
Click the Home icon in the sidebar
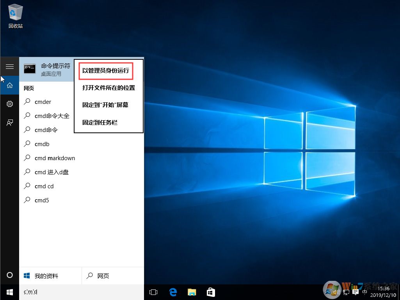point(9,85)
